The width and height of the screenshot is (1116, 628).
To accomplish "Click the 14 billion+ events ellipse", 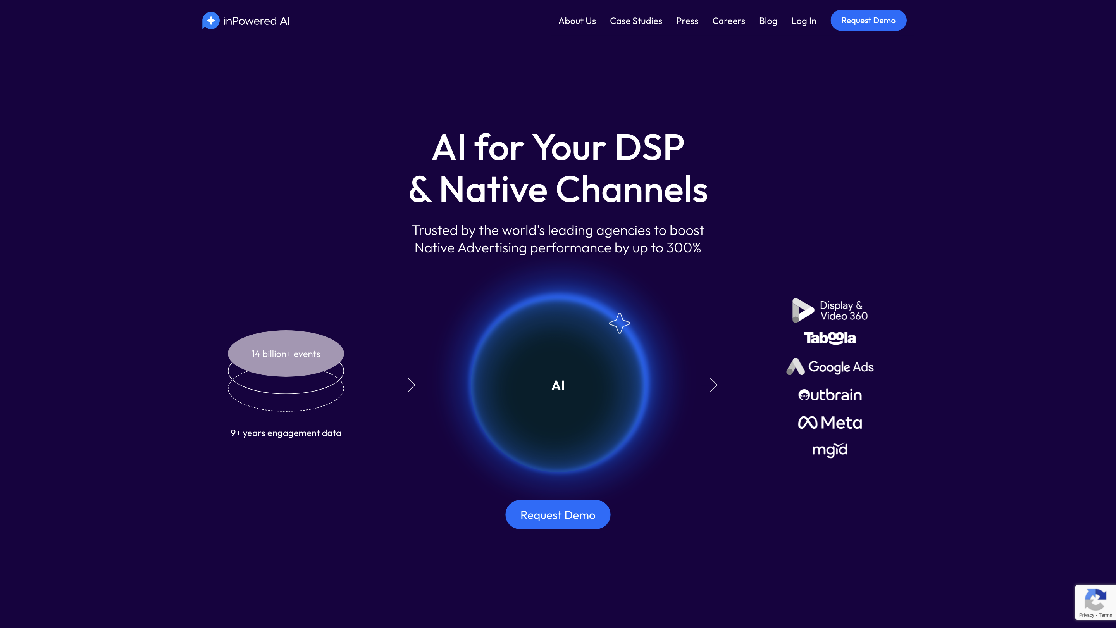I will 286,353.
